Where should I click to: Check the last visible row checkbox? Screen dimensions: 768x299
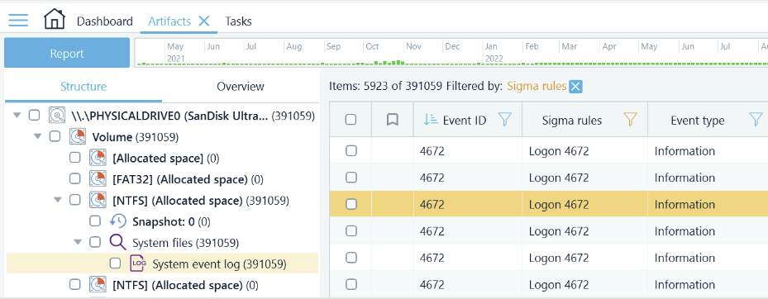[351, 284]
